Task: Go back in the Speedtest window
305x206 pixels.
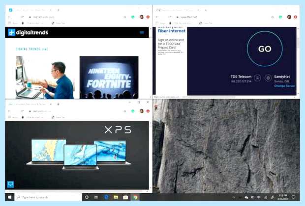Action: (157, 17)
